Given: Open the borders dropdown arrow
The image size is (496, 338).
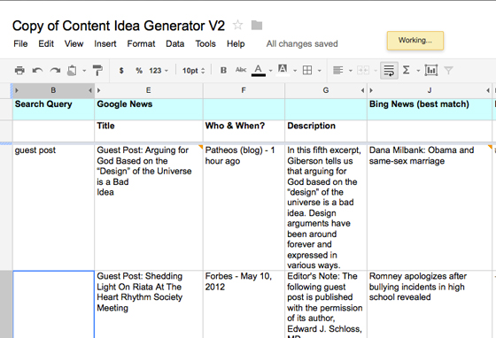Looking at the screenshot, I should pos(320,71).
